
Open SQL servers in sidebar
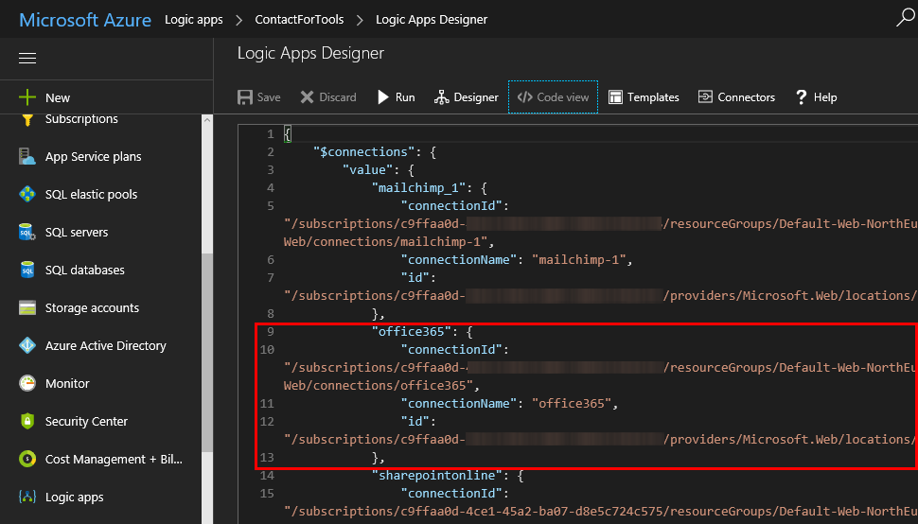coord(77,232)
